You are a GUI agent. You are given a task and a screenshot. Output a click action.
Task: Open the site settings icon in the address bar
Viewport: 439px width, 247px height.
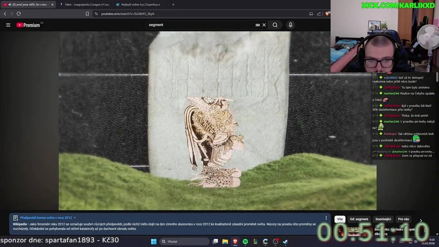tap(96, 14)
